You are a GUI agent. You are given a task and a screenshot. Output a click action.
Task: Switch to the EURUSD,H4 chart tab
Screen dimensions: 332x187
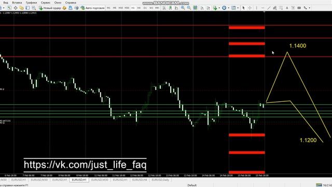[140, 180]
